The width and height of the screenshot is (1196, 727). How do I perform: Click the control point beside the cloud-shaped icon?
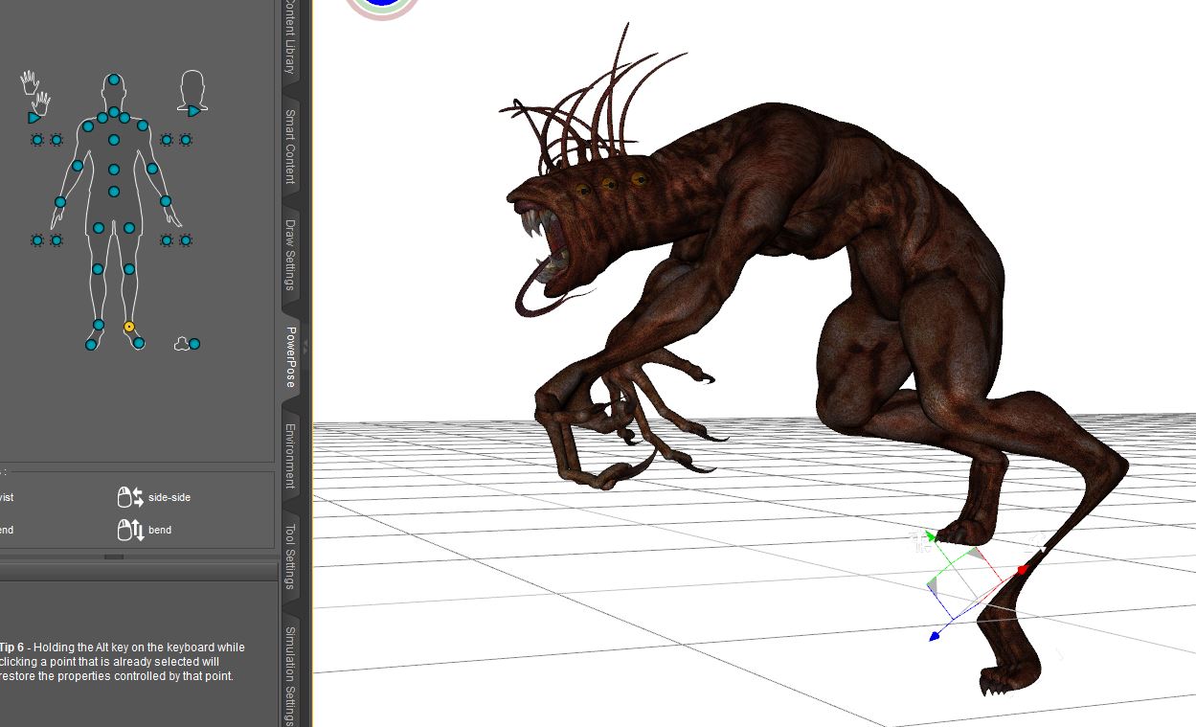194,344
